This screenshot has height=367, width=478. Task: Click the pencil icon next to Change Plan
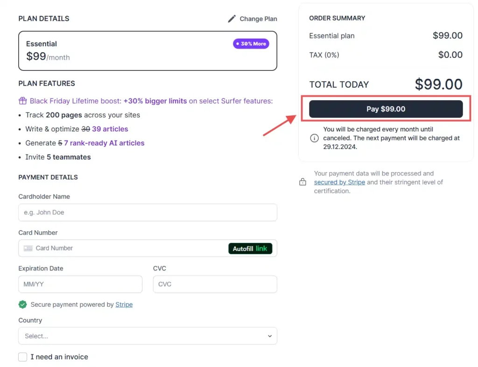(232, 19)
